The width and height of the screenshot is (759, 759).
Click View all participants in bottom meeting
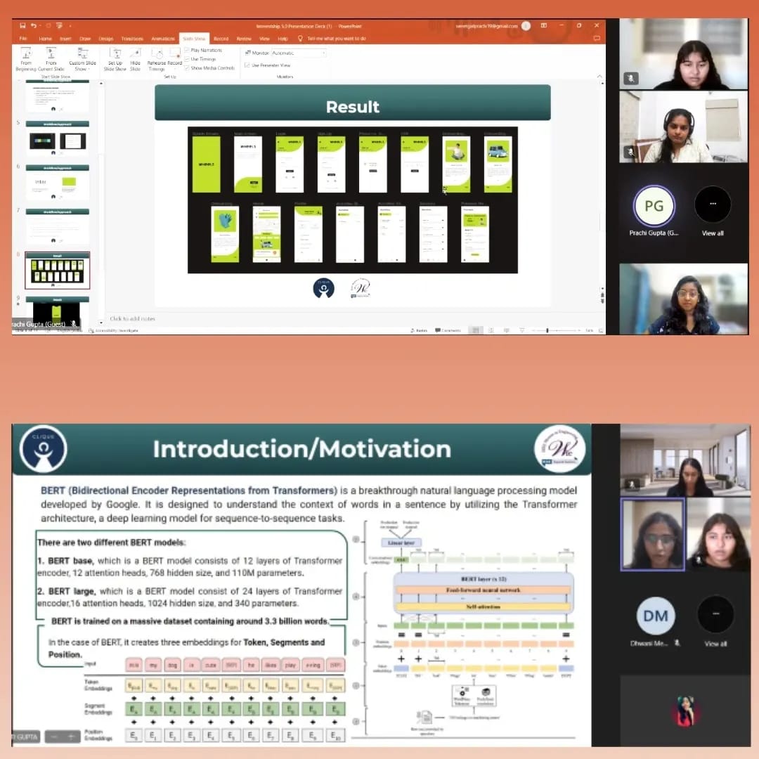715,644
